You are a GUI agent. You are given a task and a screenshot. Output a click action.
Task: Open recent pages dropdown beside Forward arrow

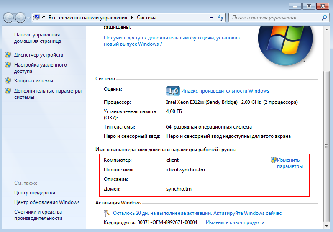point(28,18)
